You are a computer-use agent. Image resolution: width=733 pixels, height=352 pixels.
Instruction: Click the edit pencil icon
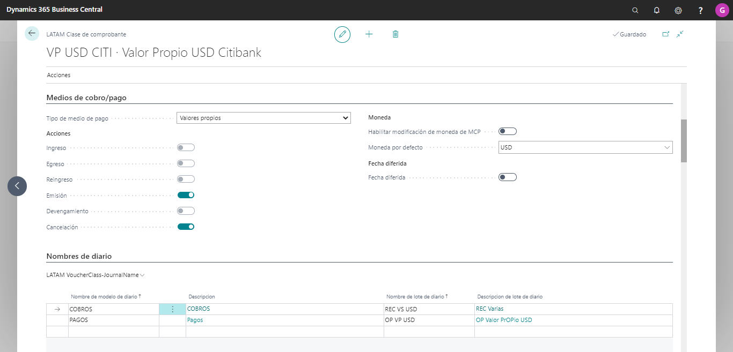coord(342,34)
